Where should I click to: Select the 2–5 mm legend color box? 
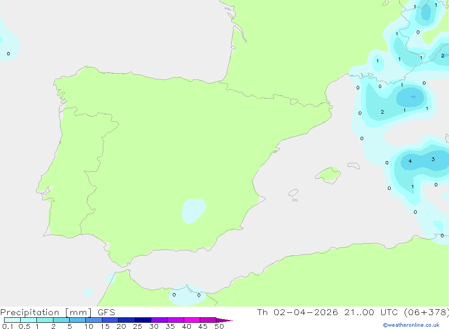[x=61, y=320]
